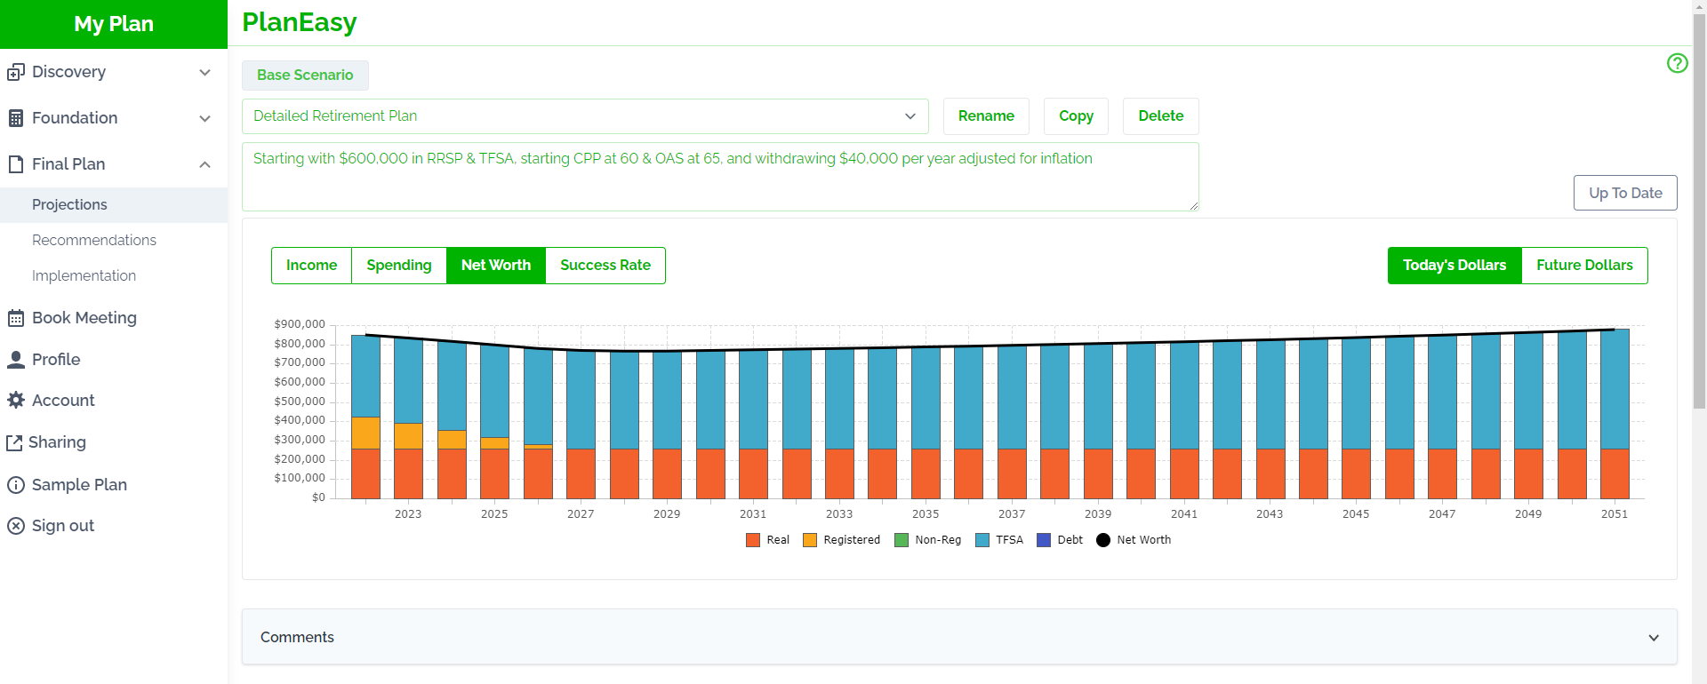Click the $900,000 axis label

(x=300, y=324)
